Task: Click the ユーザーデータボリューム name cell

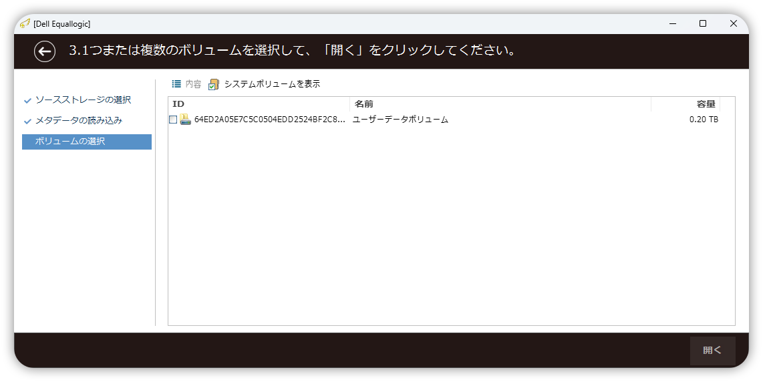Action: [400, 120]
